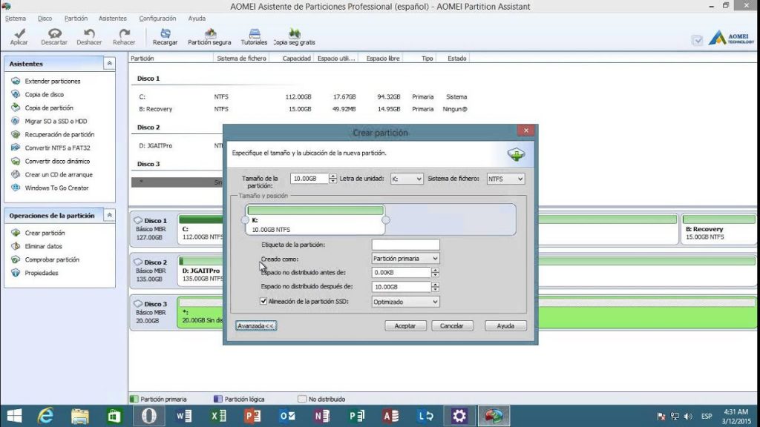Open the Disco menu
760x427 pixels.
(46, 18)
